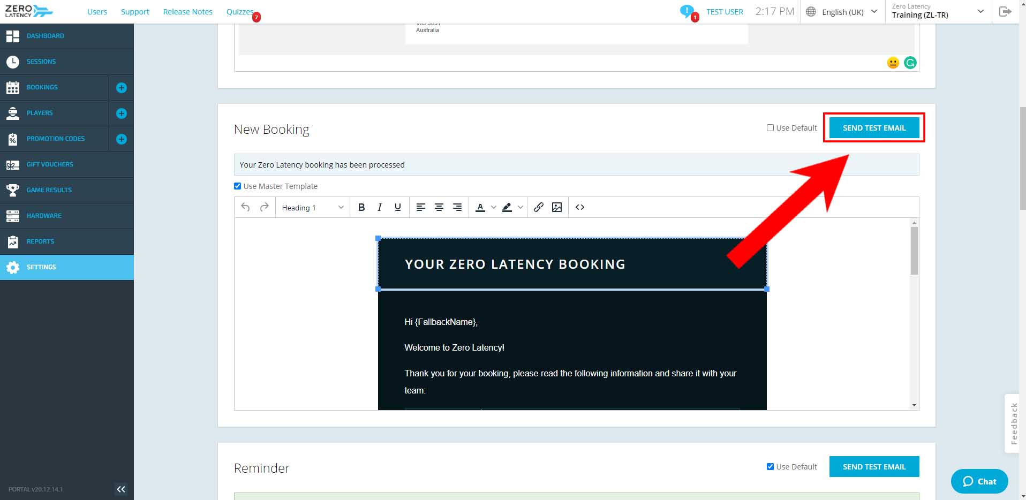The width and height of the screenshot is (1026, 500).
Task: Click the logout icon in header
Action: 1005,11
